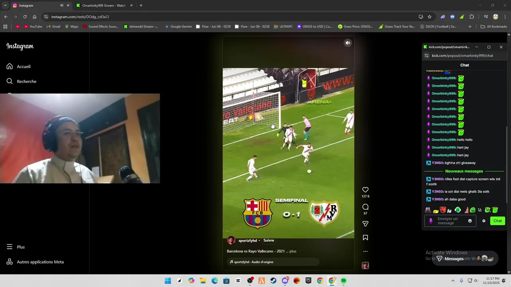Open the Chrome three-dot menu

point(505,17)
